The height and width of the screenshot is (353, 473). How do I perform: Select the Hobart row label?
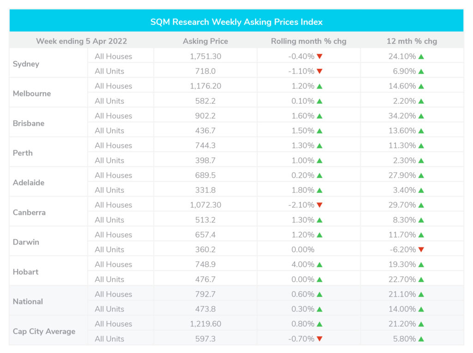pyautogui.click(x=25, y=272)
